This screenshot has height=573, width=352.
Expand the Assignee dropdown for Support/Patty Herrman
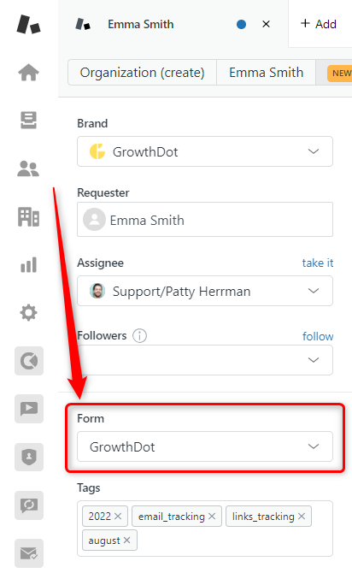pos(205,291)
